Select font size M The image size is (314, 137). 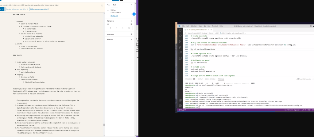coord(117,28)
